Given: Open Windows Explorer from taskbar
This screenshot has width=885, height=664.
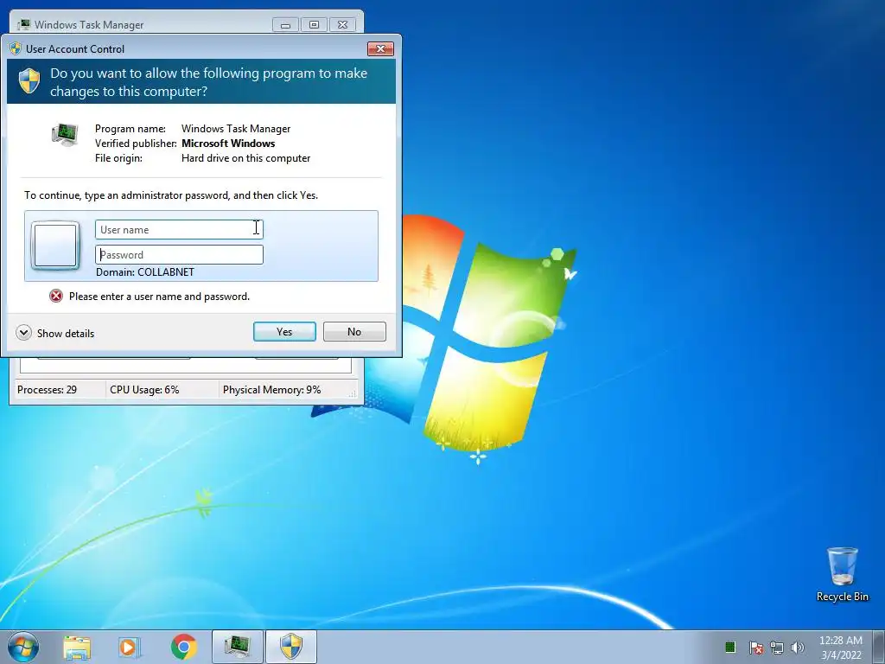Looking at the screenshot, I should 77,648.
